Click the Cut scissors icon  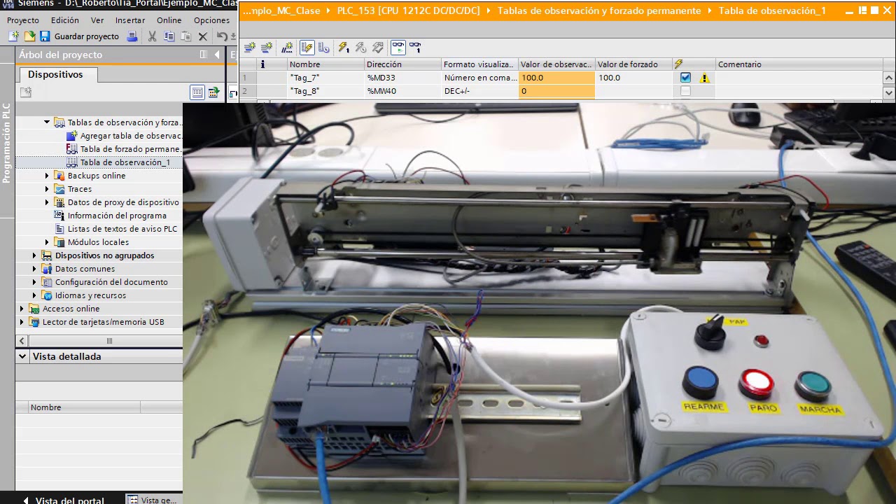coord(153,36)
